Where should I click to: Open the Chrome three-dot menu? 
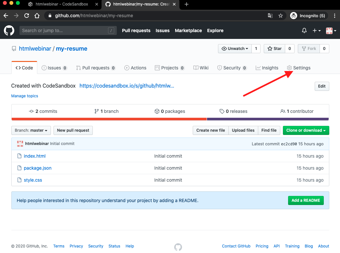point(334,16)
